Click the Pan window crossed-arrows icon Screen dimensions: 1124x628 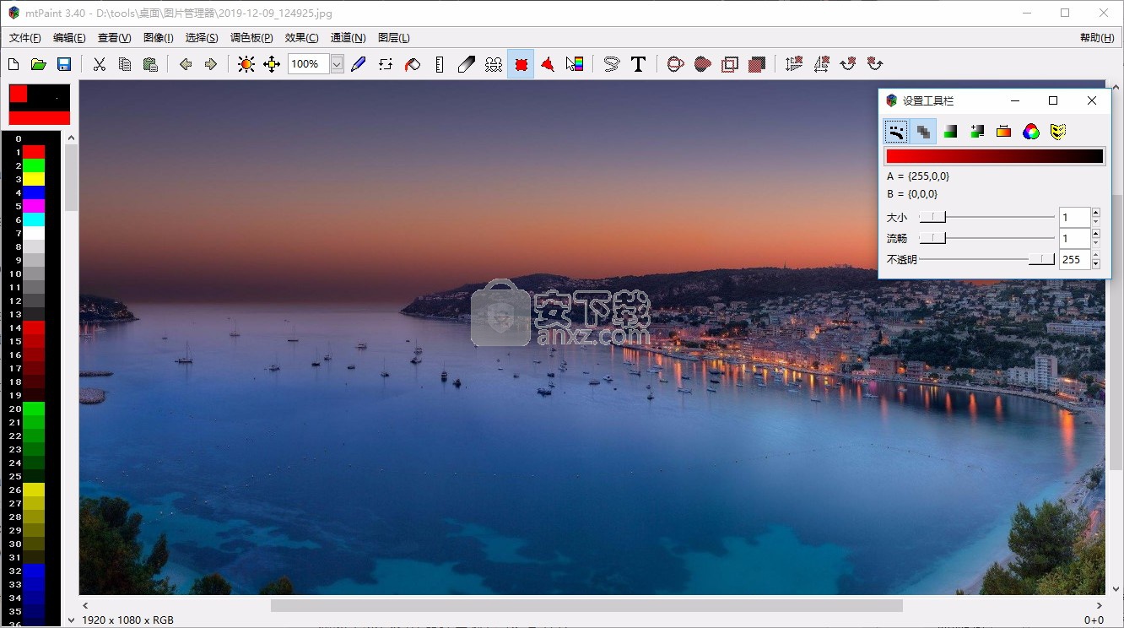click(272, 64)
